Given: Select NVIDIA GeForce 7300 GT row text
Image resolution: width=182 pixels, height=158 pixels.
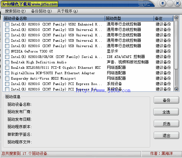Looking at the screenshot, I should [x=32, y=51].
